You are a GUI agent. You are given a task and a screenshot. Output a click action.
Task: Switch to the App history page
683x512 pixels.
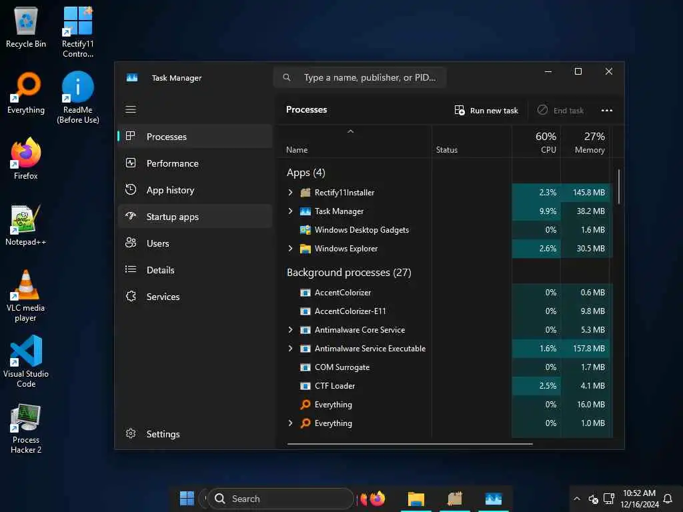[x=195, y=190]
